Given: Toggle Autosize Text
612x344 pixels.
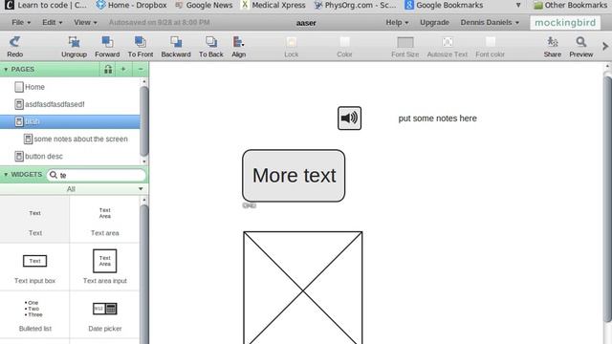Looking at the screenshot, I should pos(448,47).
